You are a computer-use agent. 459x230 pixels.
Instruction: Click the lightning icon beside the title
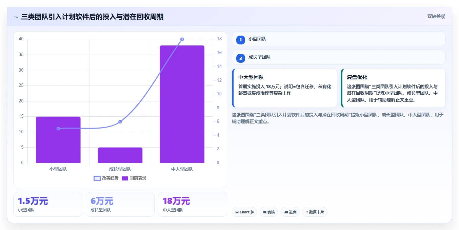pos(16,17)
